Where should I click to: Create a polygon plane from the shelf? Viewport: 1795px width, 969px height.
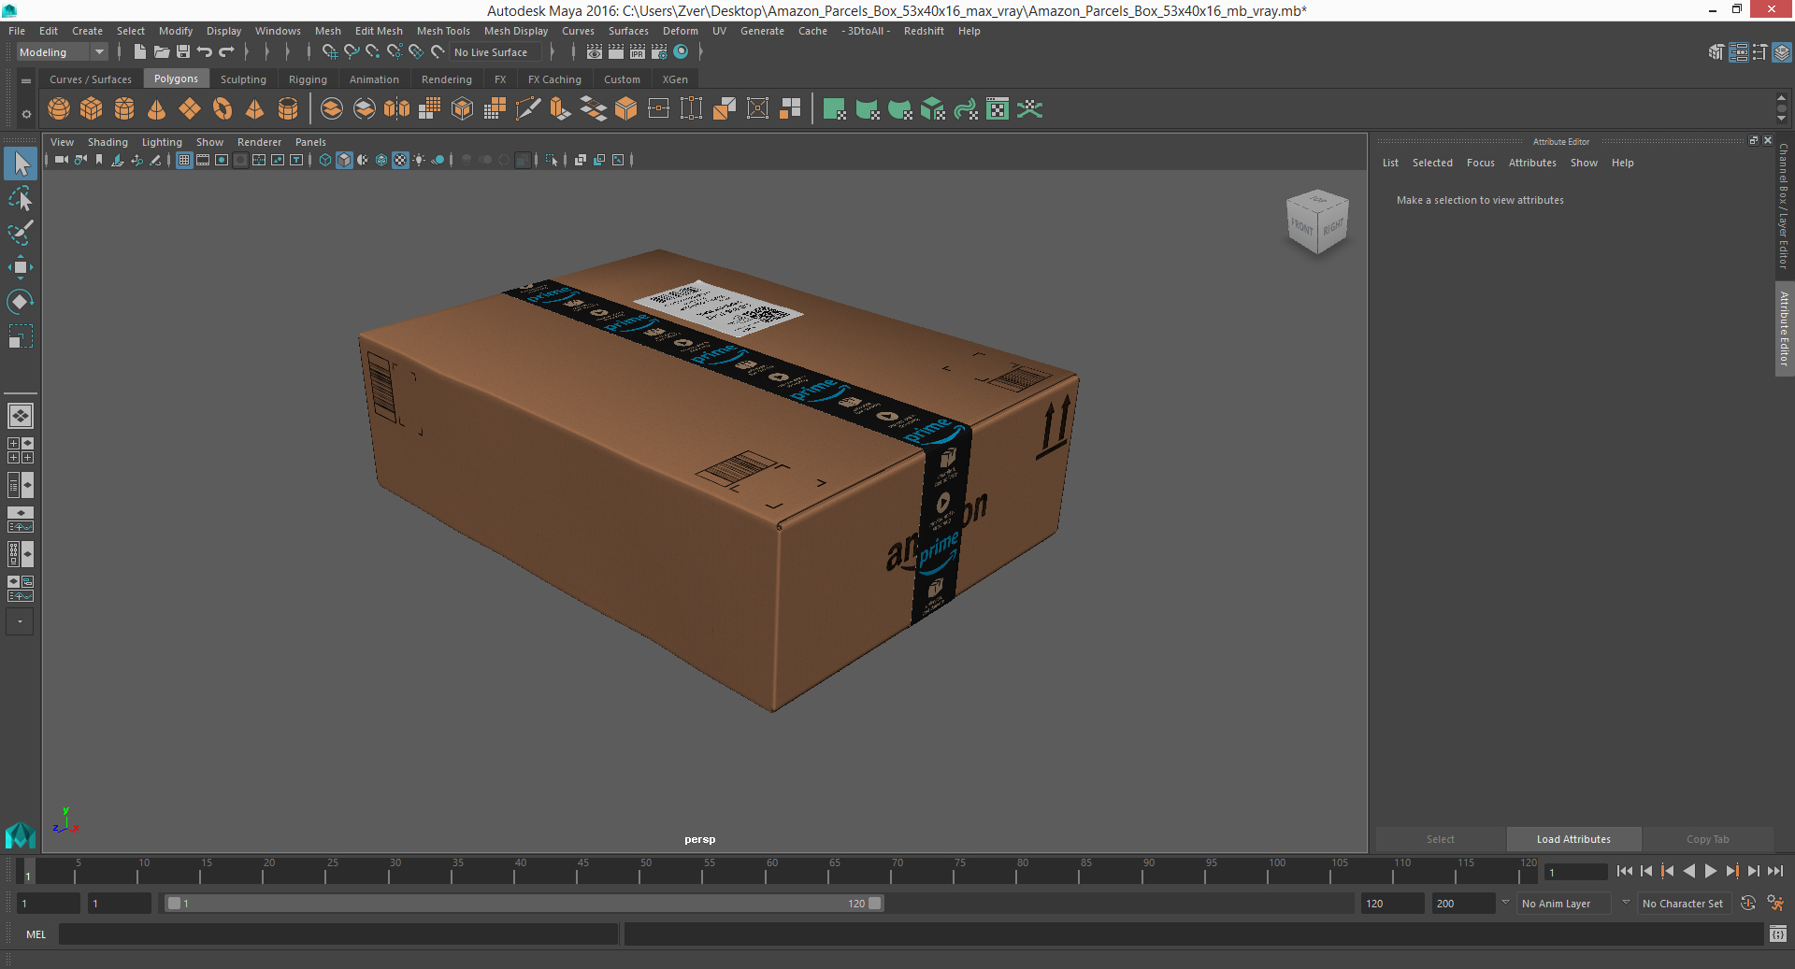click(x=190, y=109)
